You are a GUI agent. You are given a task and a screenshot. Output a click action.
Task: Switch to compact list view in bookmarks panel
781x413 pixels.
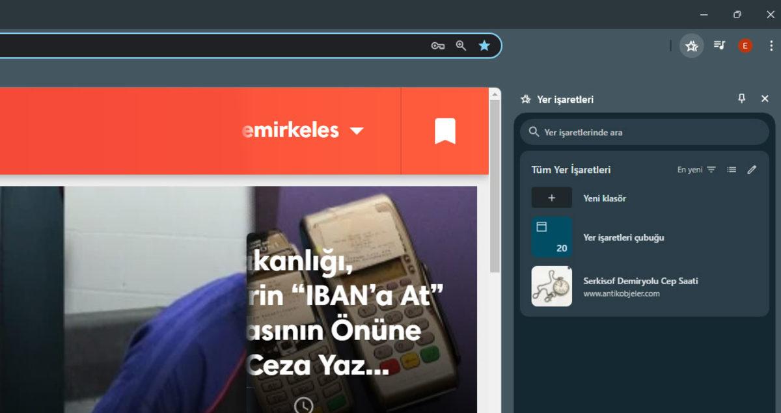coord(731,169)
